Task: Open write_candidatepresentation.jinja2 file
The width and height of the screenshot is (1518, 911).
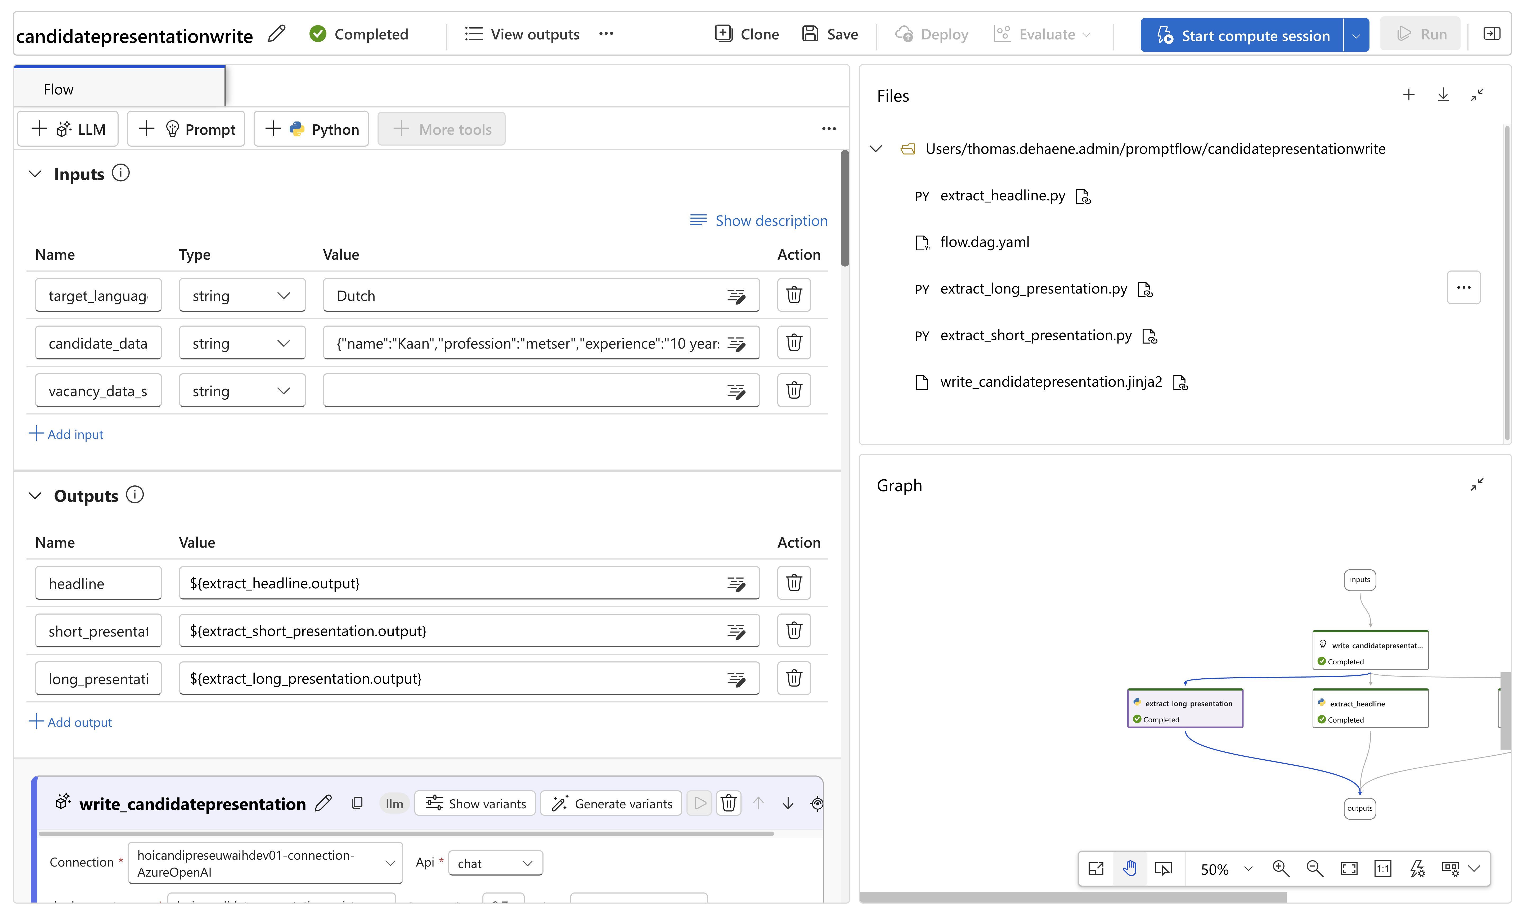Action: (x=1051, y=382)
